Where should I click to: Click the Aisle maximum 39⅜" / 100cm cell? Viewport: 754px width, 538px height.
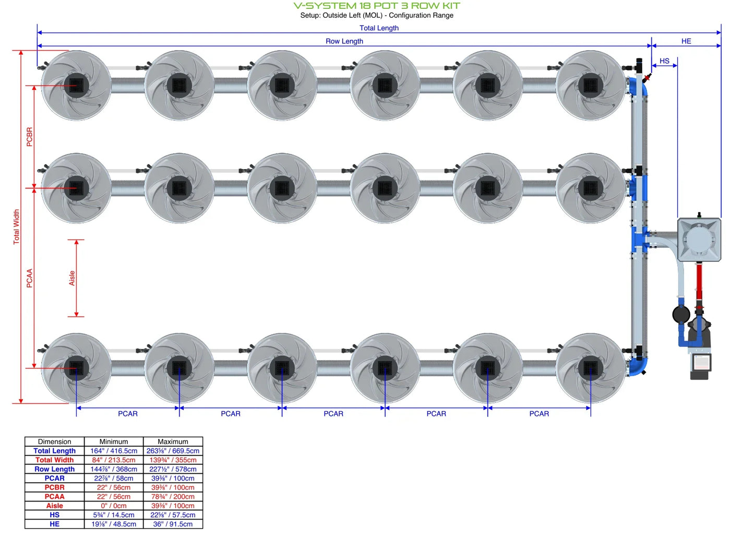[173, 506]
